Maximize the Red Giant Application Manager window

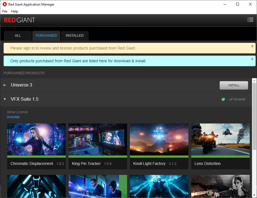click(237, 4)
